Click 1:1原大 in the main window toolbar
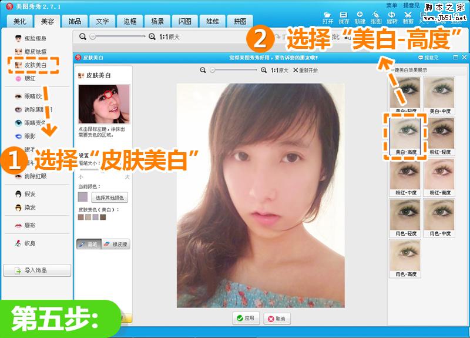The image size is (470, 338). click(169, 37)
